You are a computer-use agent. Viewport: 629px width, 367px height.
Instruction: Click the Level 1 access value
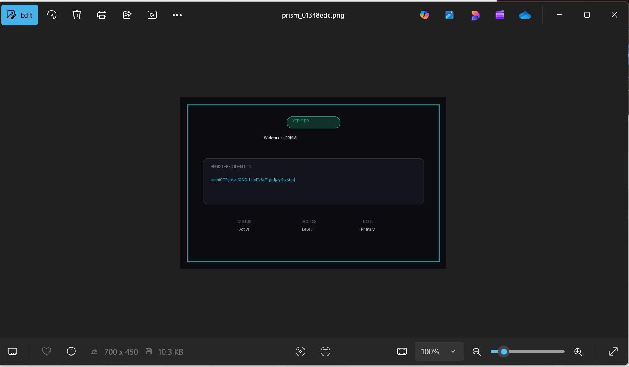pos(308,229)
